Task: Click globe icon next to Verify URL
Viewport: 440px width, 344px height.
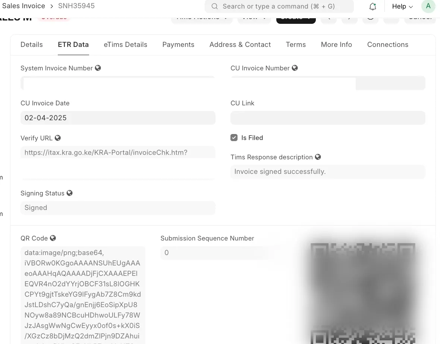Action: pyautogui.click(x=58, y=138)
